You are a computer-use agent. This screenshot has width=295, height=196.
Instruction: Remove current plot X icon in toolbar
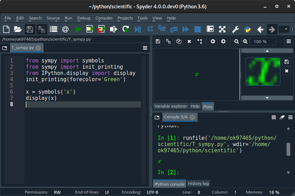click(x=189, y=41)
